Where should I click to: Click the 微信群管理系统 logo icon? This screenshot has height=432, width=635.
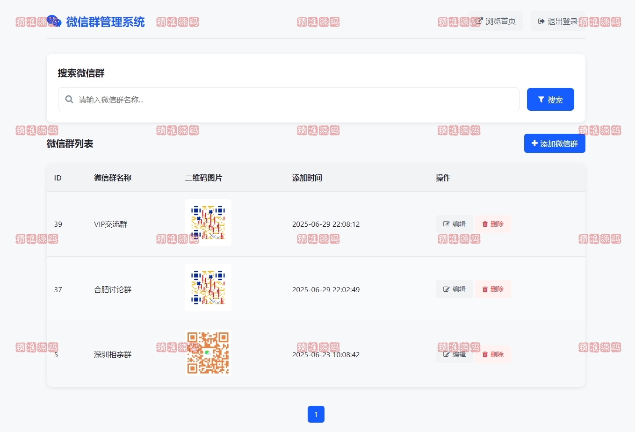point(54,21)
